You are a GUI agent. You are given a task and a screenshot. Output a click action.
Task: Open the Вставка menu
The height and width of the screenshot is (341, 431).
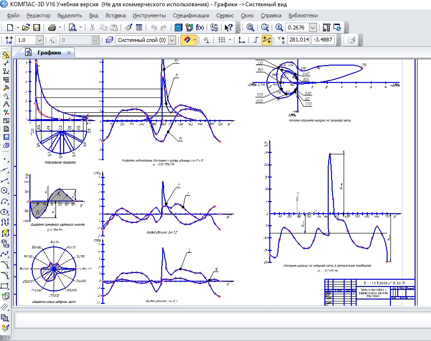116,15
